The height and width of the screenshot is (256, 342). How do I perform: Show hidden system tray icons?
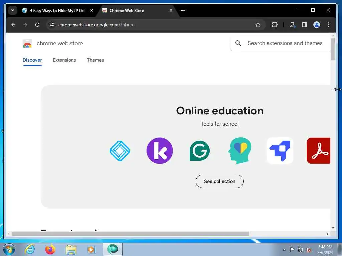click(x=284, y=250)
